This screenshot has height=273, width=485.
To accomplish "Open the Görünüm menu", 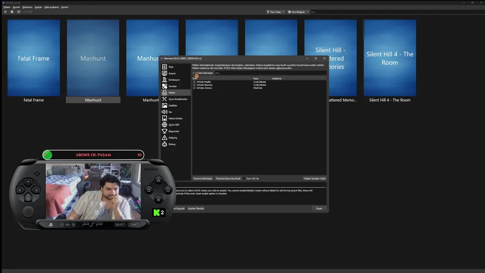I will pyautogui.click(x=27, y=7).
